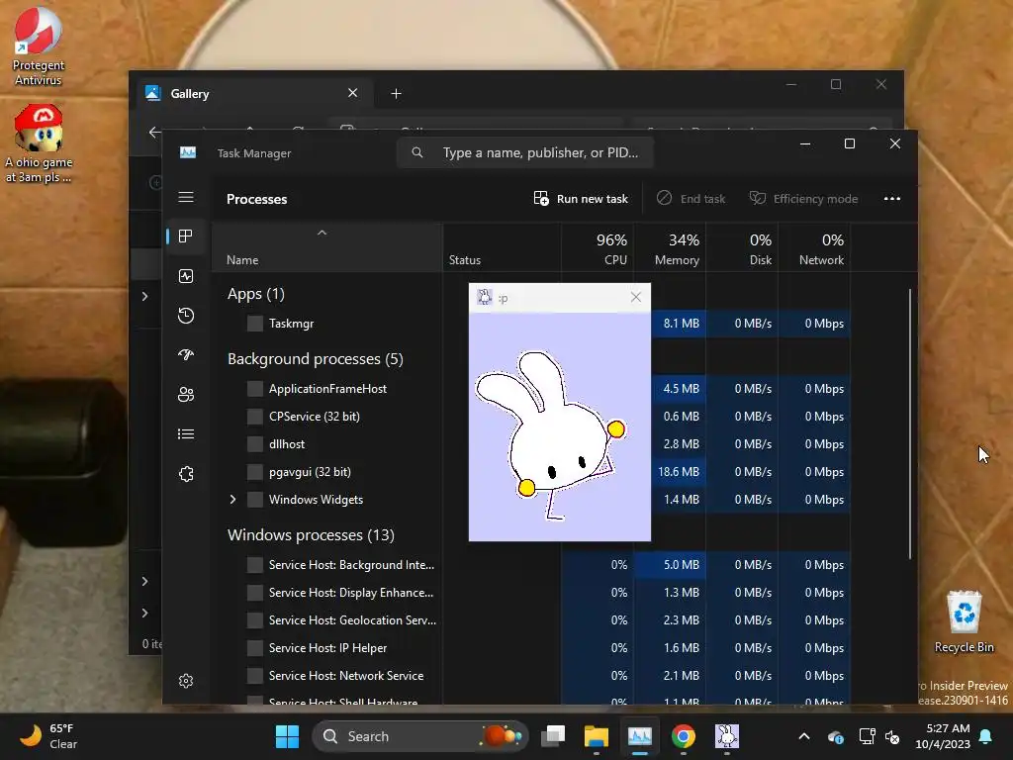Viewport: 1013px width, 760px height.
Task: Click the search magnifier in Task Manager
Action: pos(417,152)
